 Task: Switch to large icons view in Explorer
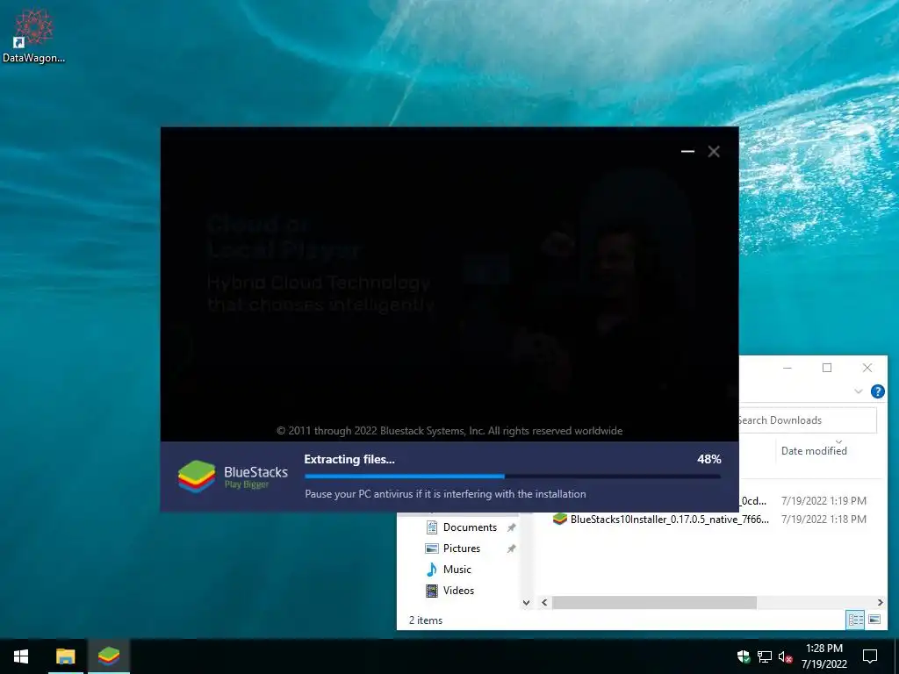pos(874,620)
